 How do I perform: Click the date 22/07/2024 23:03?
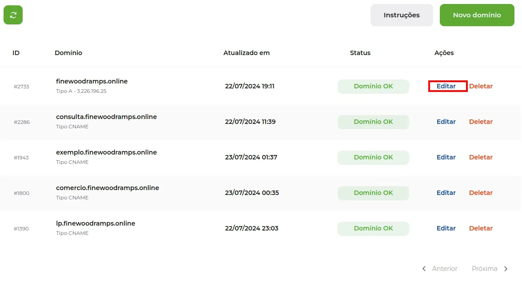point(252,228)
